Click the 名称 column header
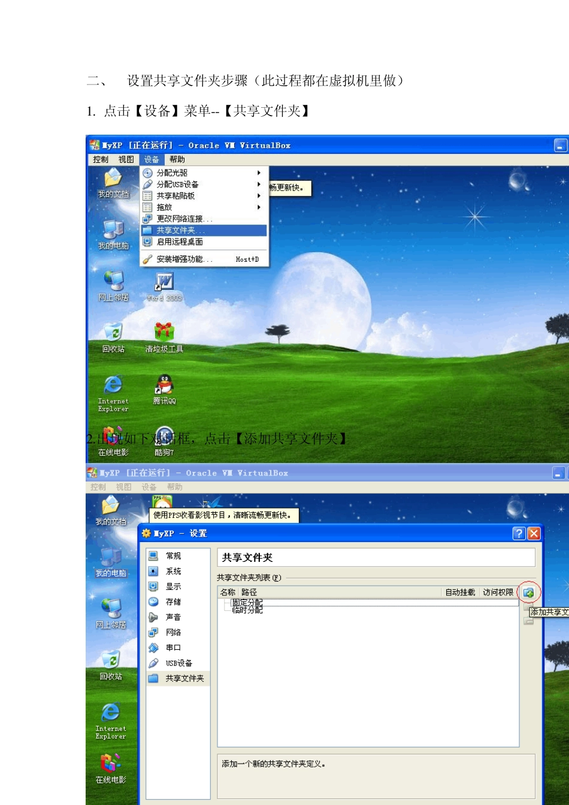 pos(228,592)
